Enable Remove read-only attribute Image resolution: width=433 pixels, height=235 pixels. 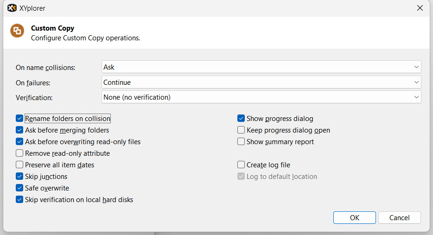click(19, 153)
